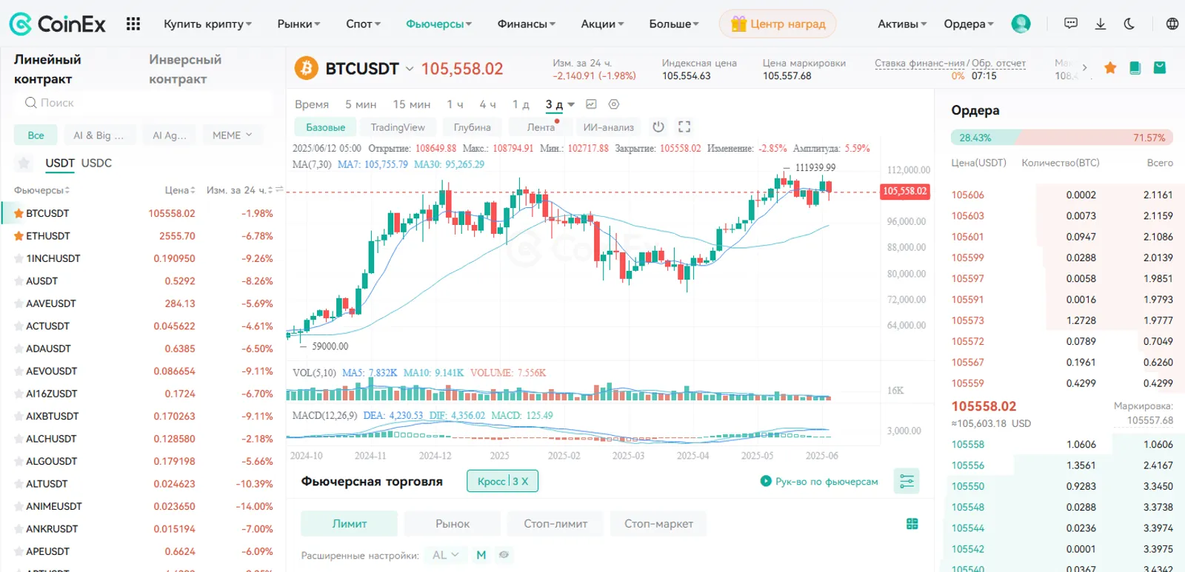Select the TradingView chart tab
Screen dimensions: 1185x572
(x=398, y=127)
